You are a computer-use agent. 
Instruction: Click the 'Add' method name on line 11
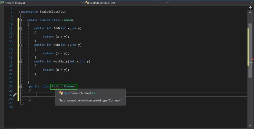(x=56, y=28)
